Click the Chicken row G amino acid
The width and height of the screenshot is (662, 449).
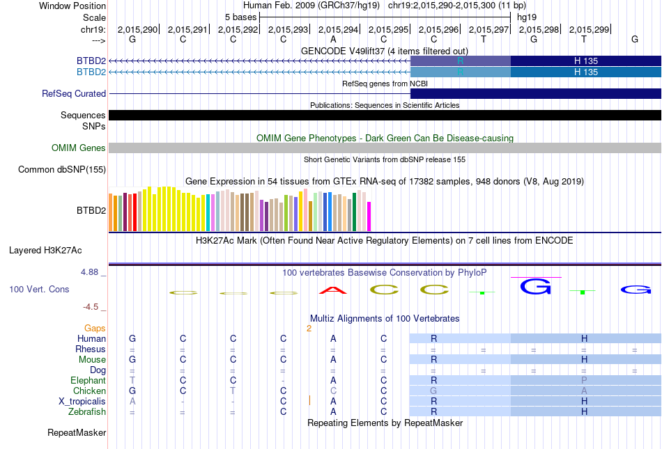433,391
